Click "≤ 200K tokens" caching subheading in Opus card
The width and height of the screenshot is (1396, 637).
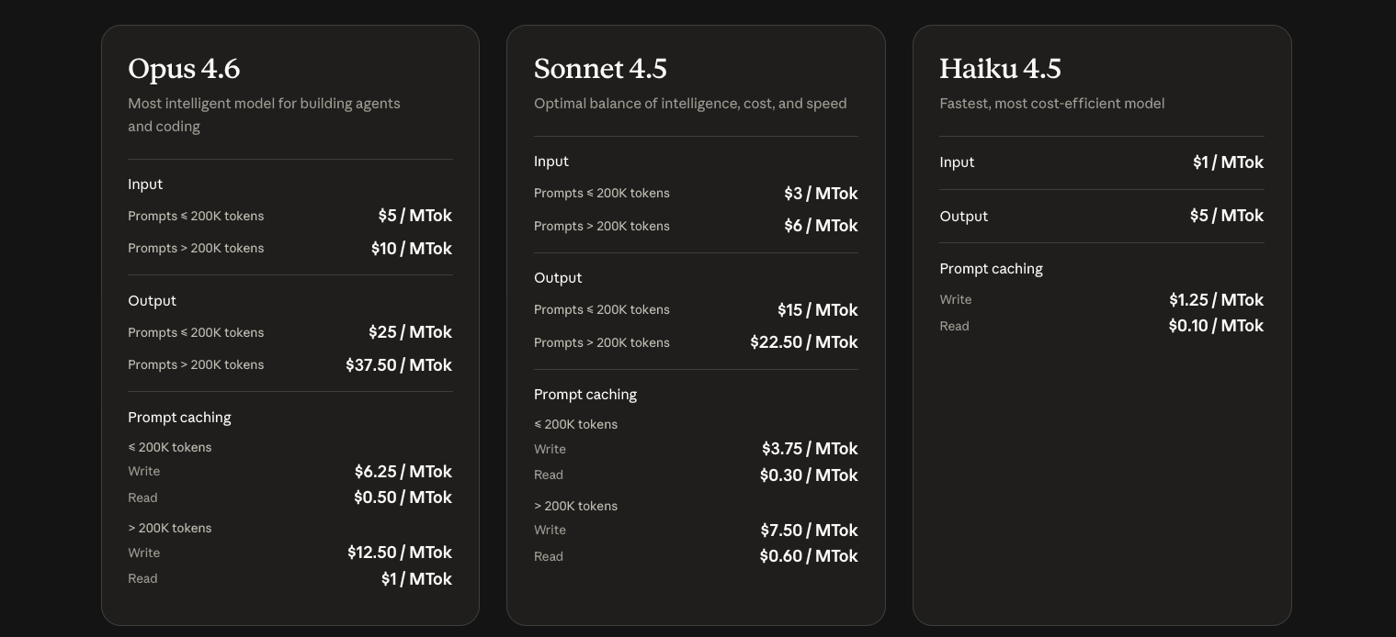coord(170,448)
